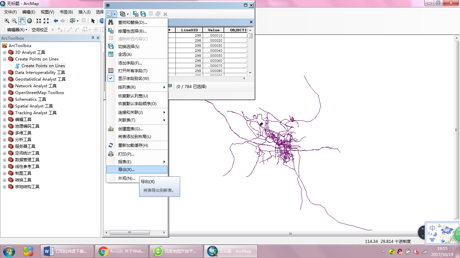Image resolution: width=460 pixels, height=258 pixels.
Task: Select 添加字段(F)... menu entry
Action: (137, 63)
